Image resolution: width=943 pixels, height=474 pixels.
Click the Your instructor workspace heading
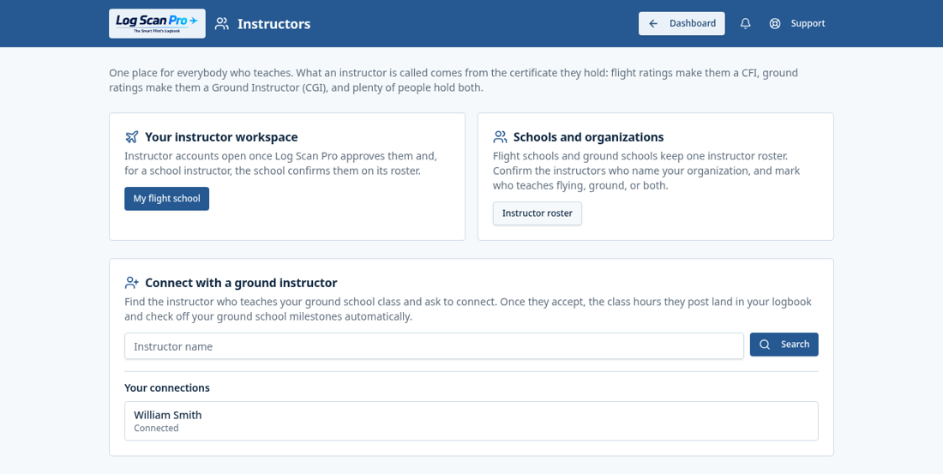(221, 137)
